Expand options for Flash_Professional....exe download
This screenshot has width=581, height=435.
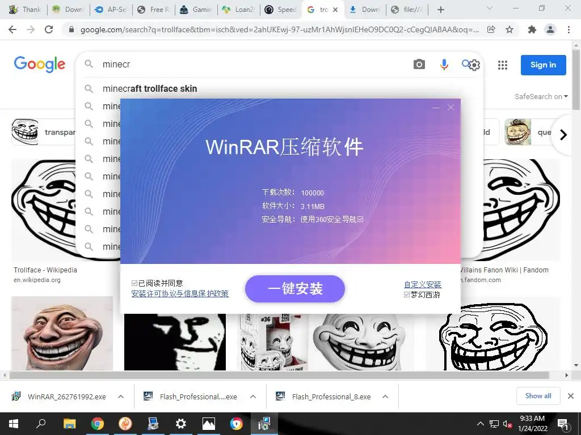point(253,396)
